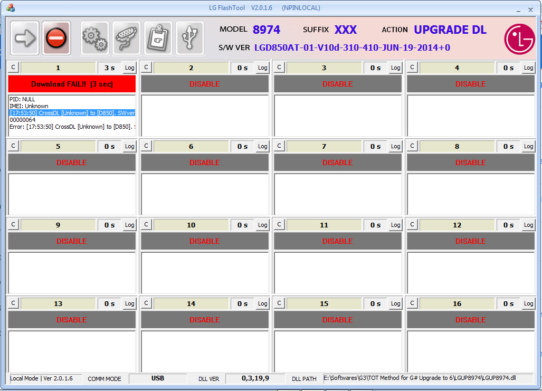The width and height of the screenshot is (542, 391).
Task: Click the C button for port 9
Action: click(x=13, y=224)
